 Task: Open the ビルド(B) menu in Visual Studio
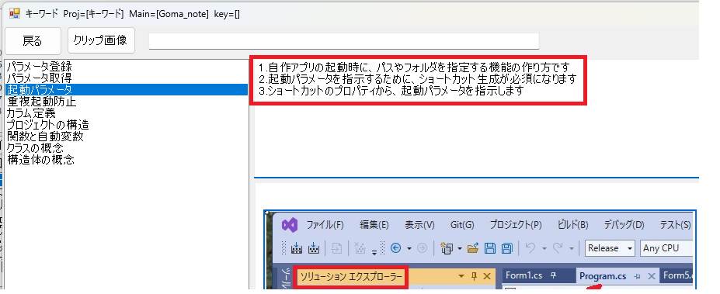572,225
